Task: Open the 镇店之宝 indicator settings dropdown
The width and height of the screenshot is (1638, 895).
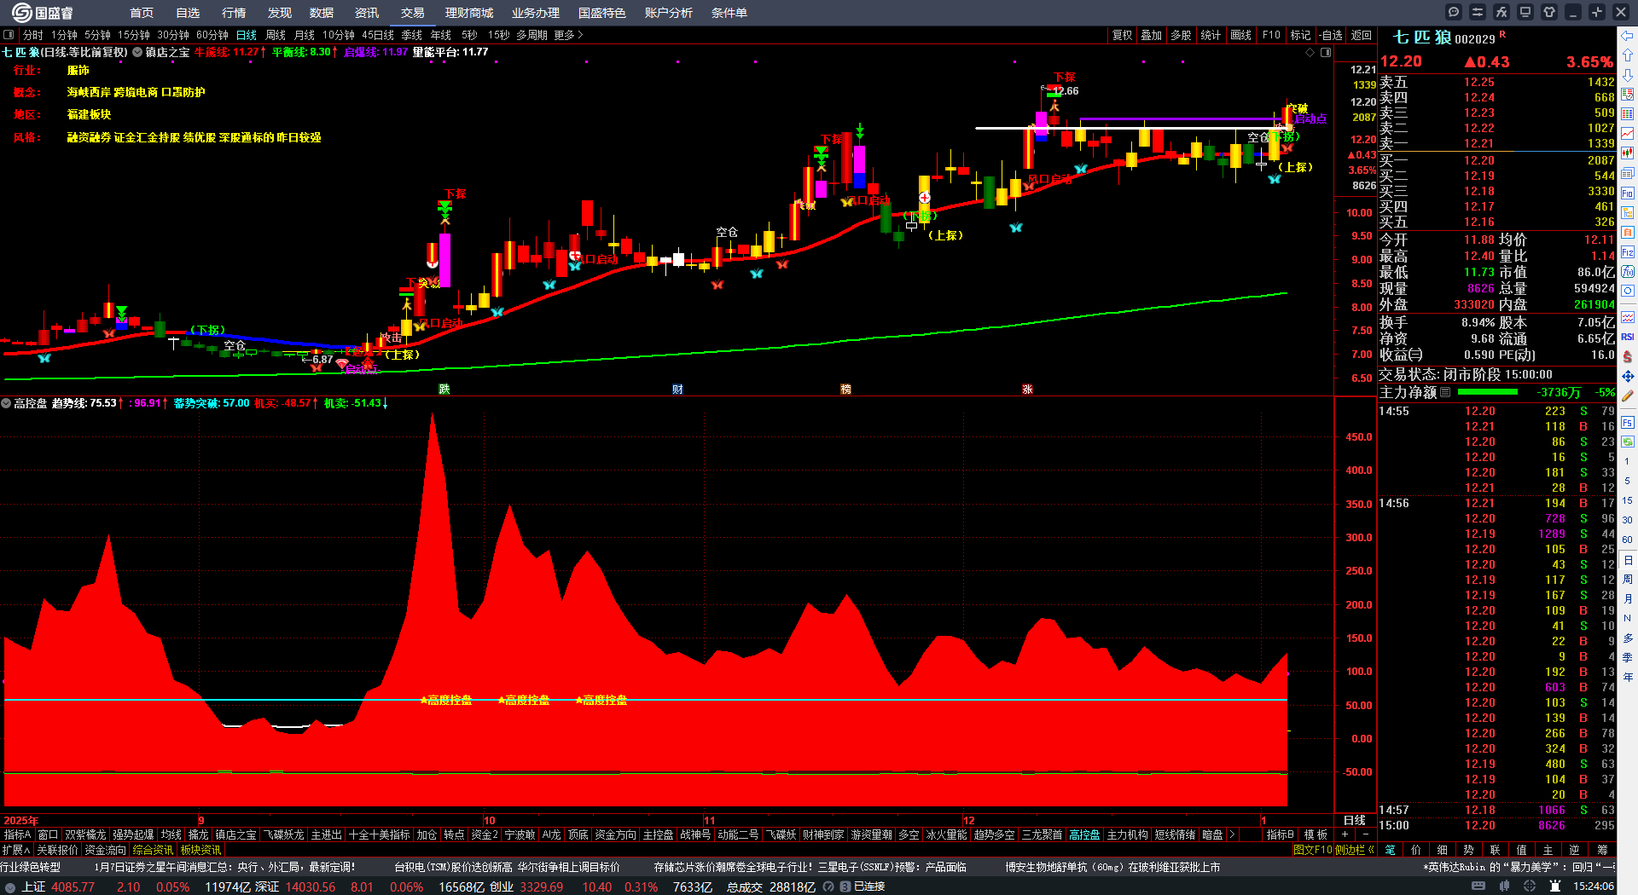Action: [x=137, y=52]
